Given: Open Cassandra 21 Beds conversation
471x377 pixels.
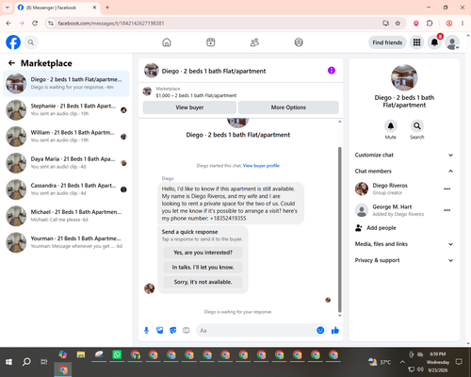Looking at the screenshot, I should point(66,189).
